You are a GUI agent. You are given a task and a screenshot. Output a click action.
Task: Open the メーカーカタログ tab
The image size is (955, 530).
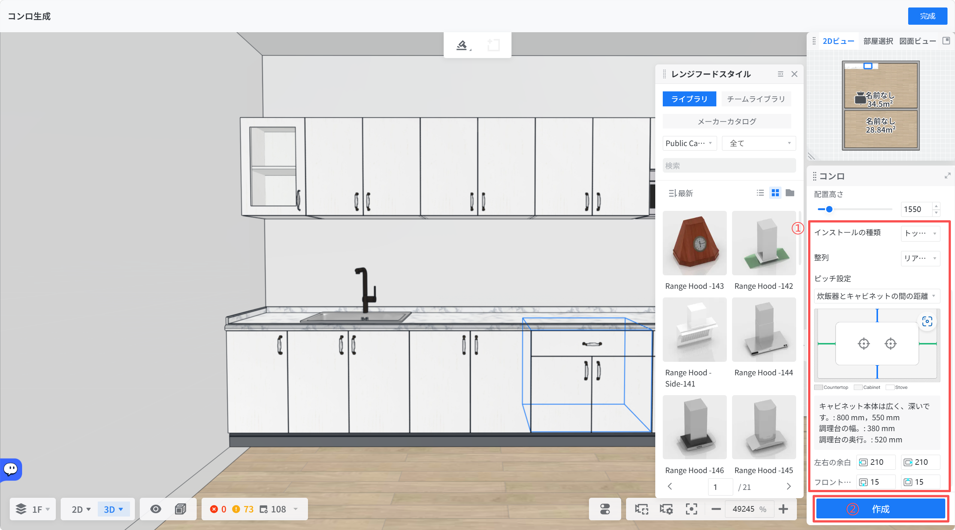pyautogui.click(x=727, y=121)
